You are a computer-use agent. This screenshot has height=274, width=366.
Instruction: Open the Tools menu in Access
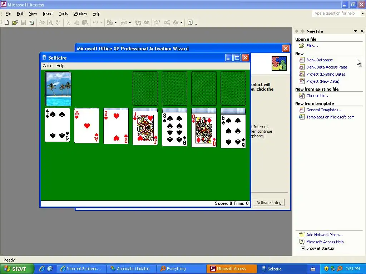[63, 14]
